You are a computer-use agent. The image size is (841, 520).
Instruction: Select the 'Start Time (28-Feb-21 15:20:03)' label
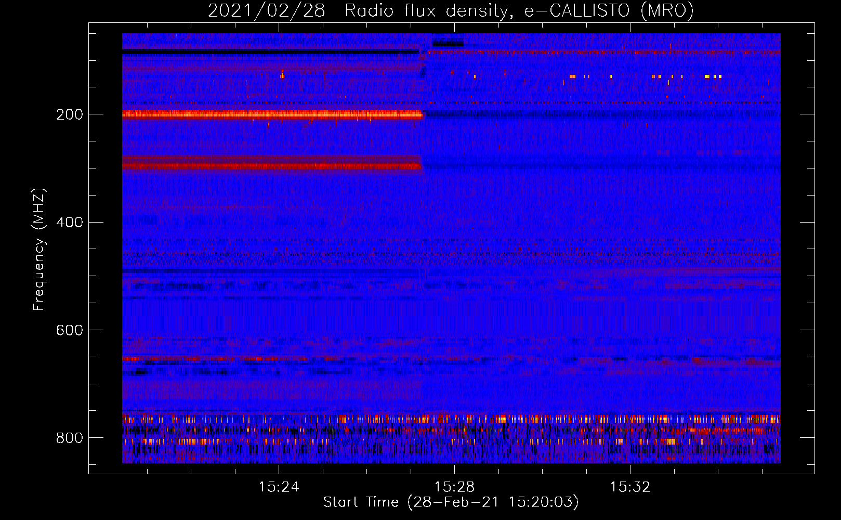451,502
